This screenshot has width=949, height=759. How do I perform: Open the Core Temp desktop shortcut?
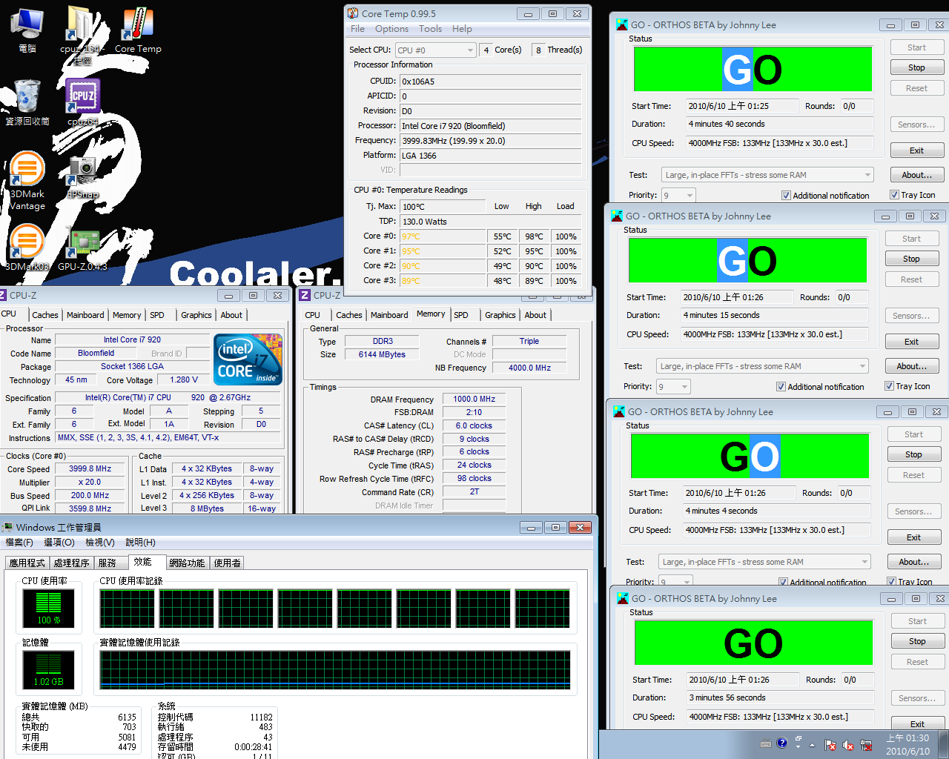pos(137,30)
